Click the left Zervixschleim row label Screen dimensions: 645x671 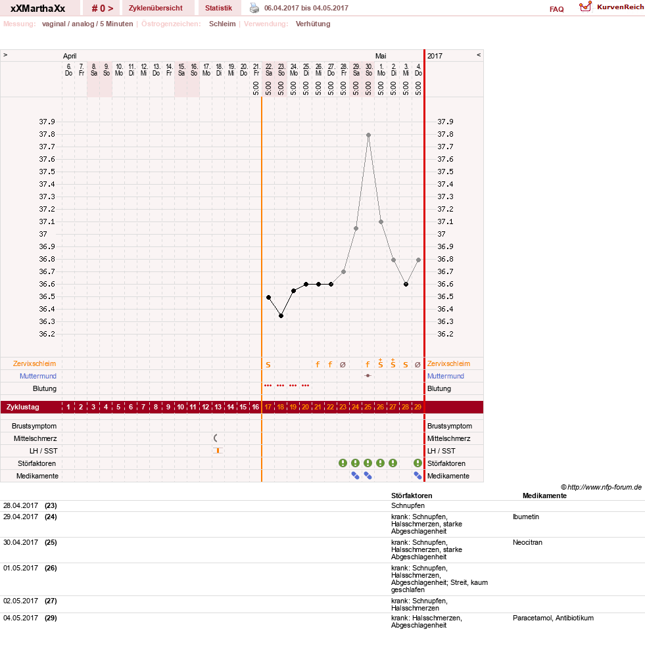pos(34,363)
